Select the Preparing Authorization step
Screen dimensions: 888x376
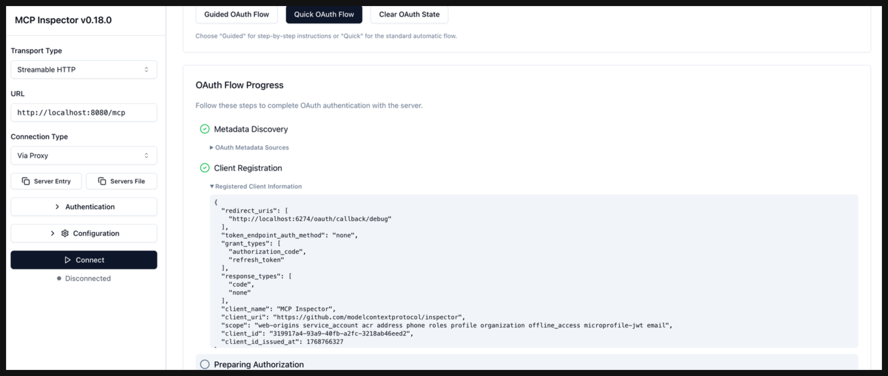(x=258, y=364)
